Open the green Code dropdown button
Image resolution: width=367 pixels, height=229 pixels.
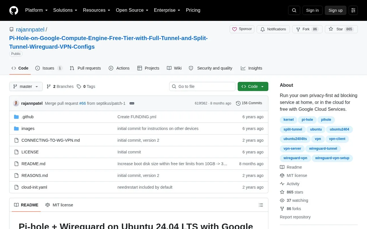click(253, 86)
